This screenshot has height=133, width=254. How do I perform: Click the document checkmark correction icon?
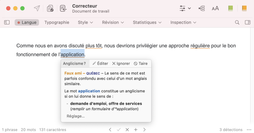click(x=50, y=8)
